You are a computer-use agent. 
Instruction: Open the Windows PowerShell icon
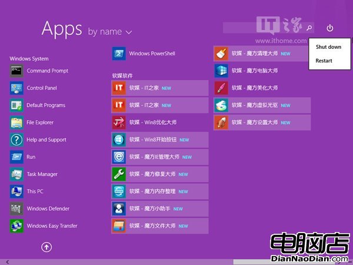pos(119,54)
